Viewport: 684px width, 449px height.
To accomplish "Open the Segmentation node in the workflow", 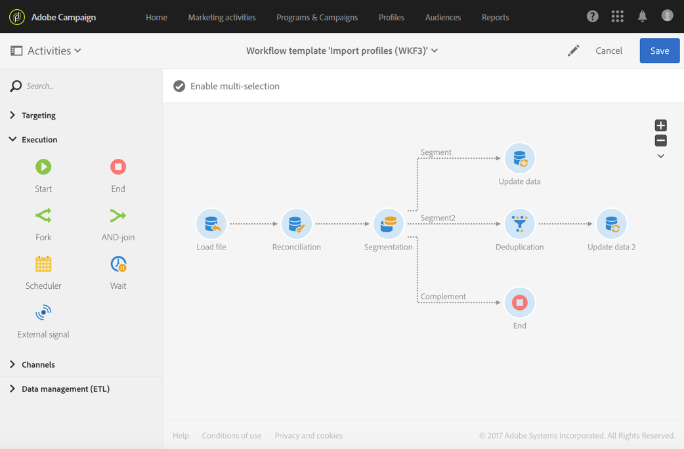I will 388,224.
